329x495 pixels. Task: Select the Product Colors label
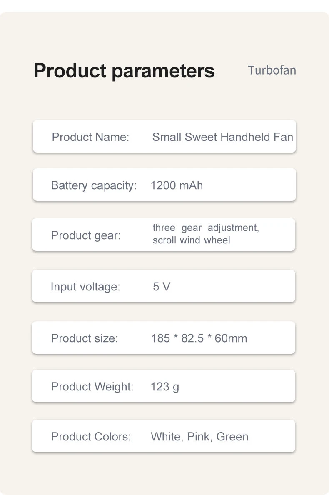point(91,437)
